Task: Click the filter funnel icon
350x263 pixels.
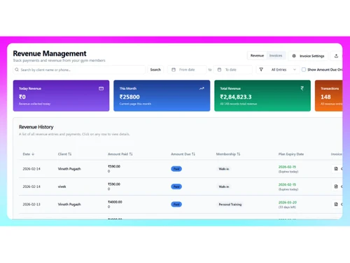Action: 261,69
